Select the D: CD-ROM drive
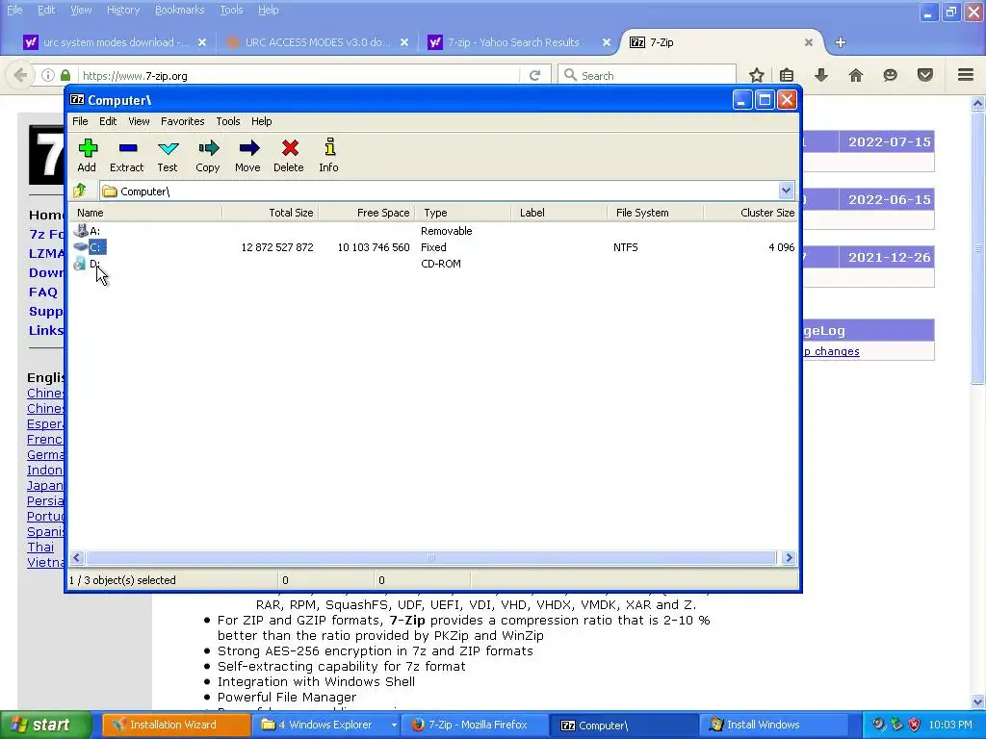Viewport: 986px width, 739px height. click(x=88, y=264)
